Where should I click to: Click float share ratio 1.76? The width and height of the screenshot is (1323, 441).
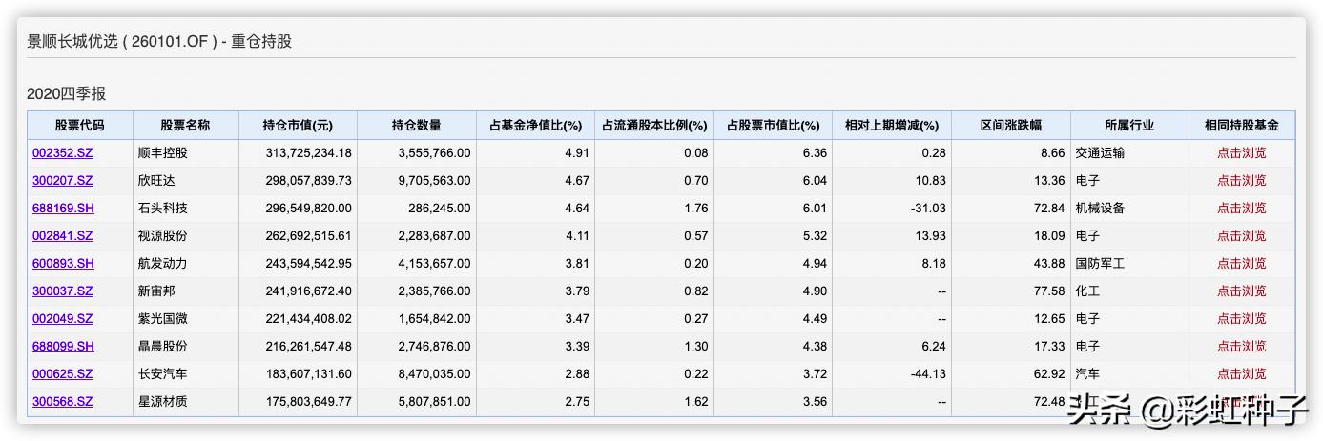pos(696,208)
